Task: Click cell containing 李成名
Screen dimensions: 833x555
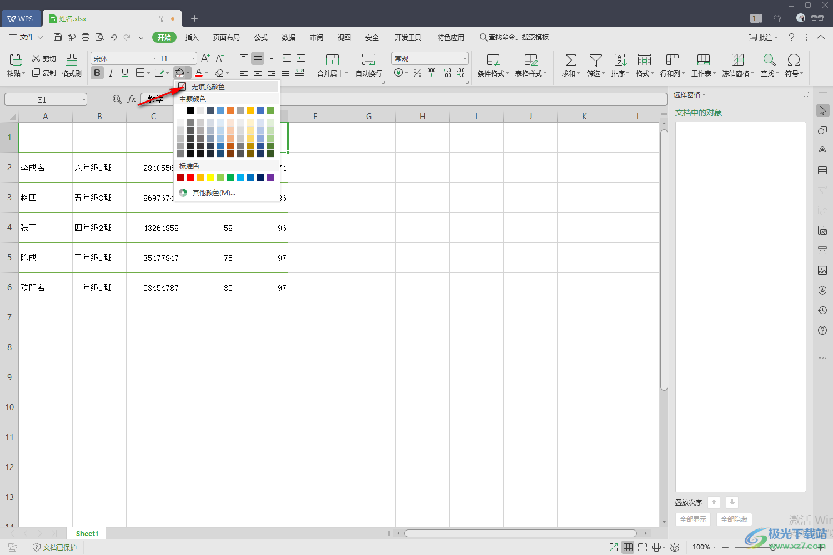Action: point(46,168)
